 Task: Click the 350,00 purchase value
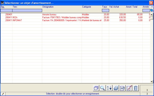coord(122,20)
